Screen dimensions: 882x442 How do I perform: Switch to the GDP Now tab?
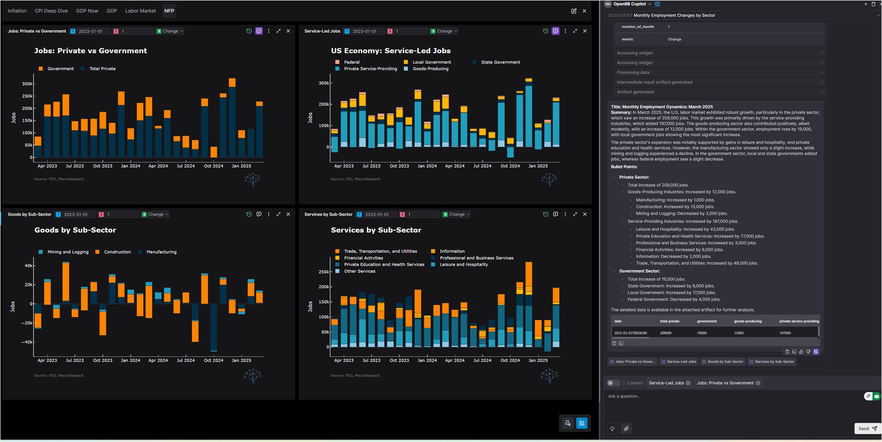coord(87,11)
